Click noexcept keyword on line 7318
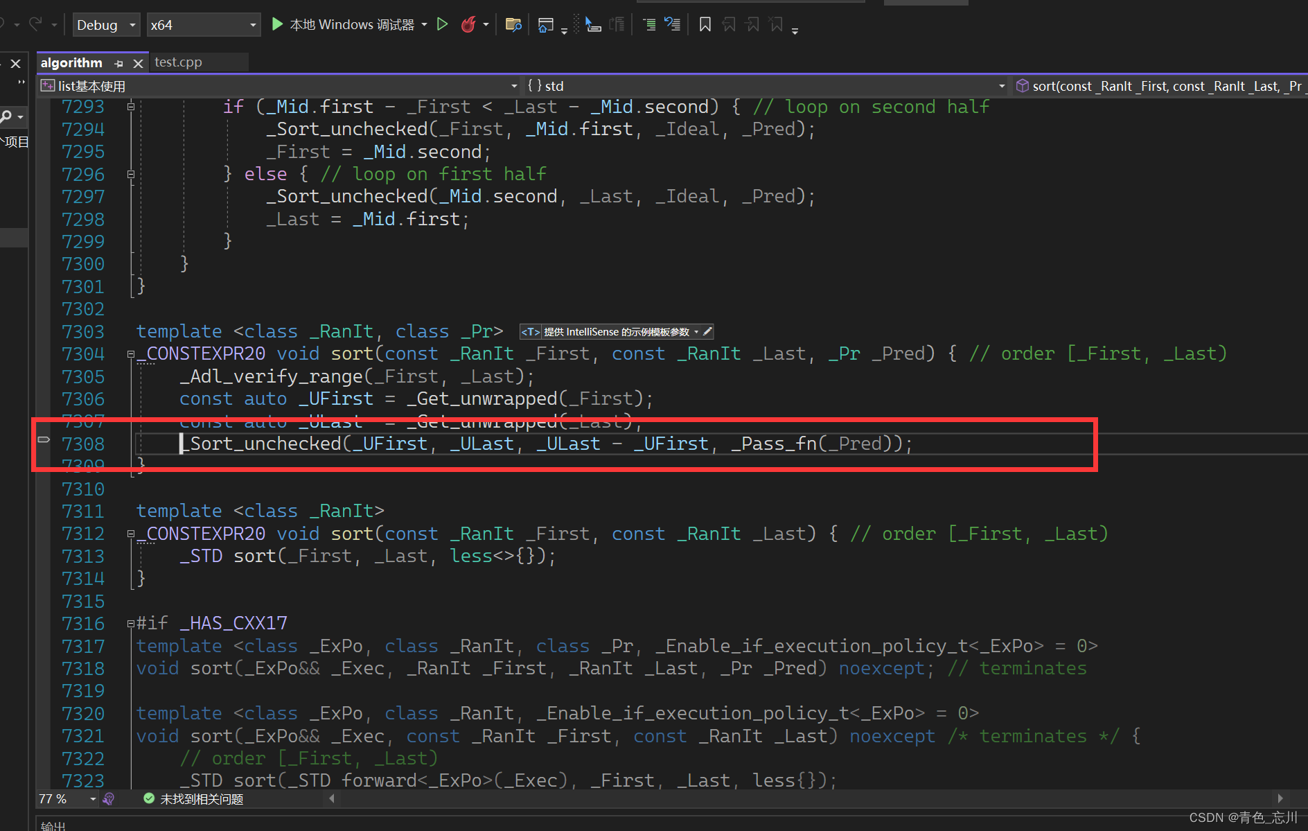Screen dimensions: 1308x831 (x=882, y=669)
